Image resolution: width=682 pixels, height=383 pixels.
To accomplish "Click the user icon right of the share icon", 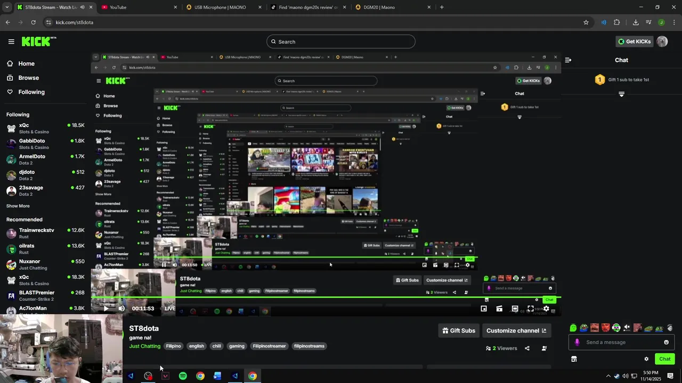I will [544, 348].
